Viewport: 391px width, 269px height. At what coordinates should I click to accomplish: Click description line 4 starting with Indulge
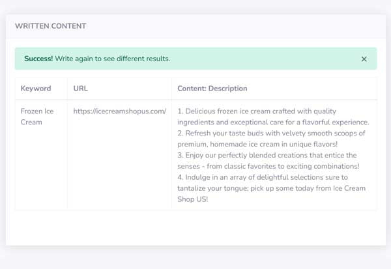pyautogui.click(x=263, y=177)
